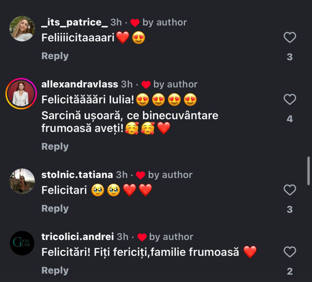The height and width of the screenshot is (282, 312).
Task: Open tricolici.andrei Good Glass avatar
Action: (x=22, y=243)
